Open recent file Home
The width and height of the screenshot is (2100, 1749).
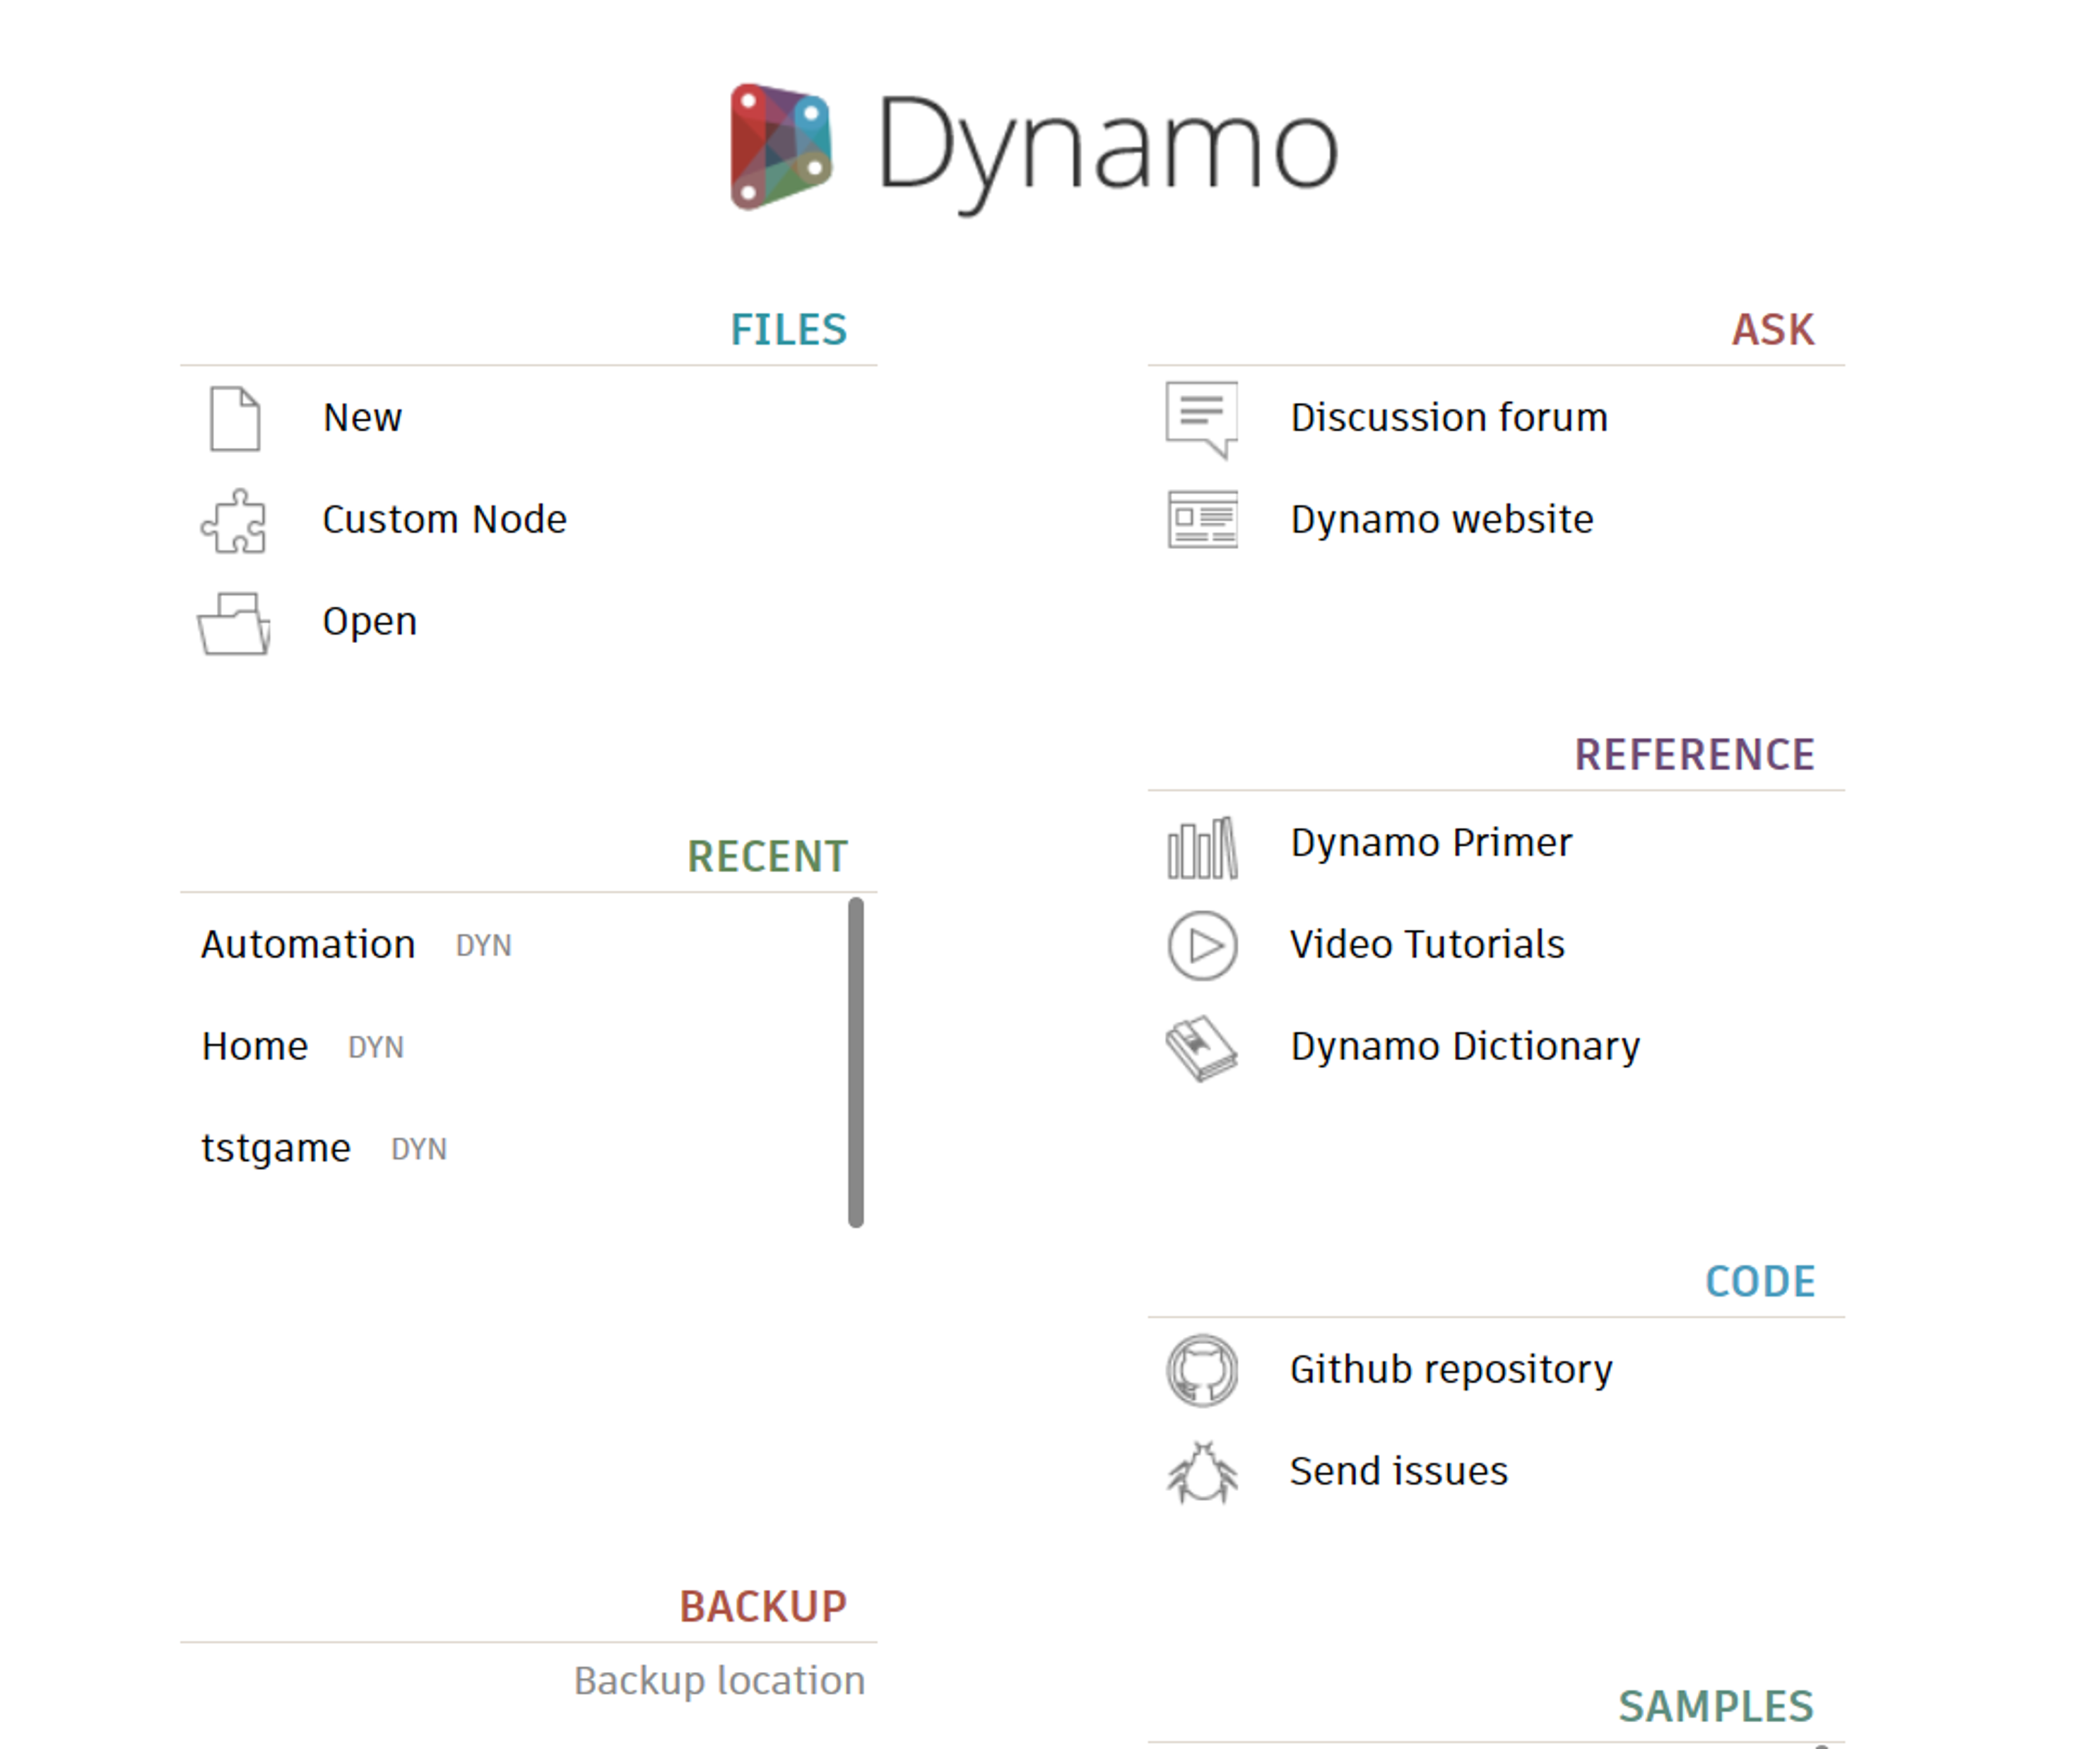[x=254, y=1047]
